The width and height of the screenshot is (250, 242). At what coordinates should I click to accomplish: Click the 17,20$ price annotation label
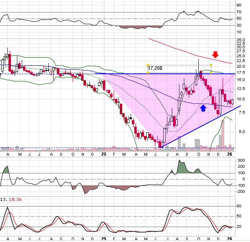(x=156, y=69)
